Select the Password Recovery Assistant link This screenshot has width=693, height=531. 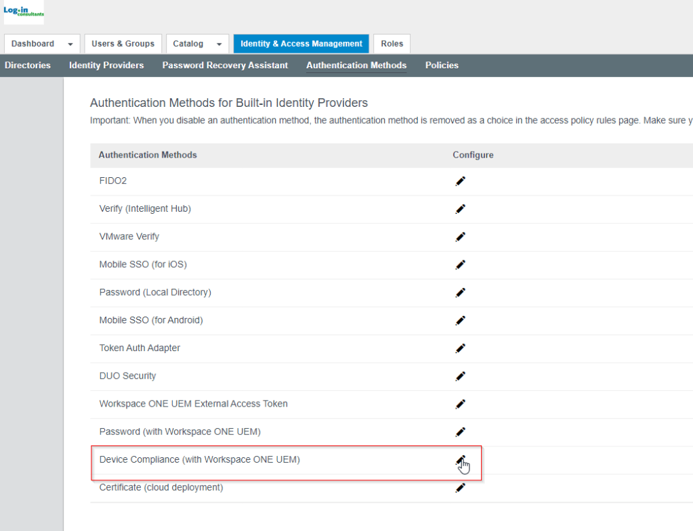pyautogui.click(x=224, y=65)
